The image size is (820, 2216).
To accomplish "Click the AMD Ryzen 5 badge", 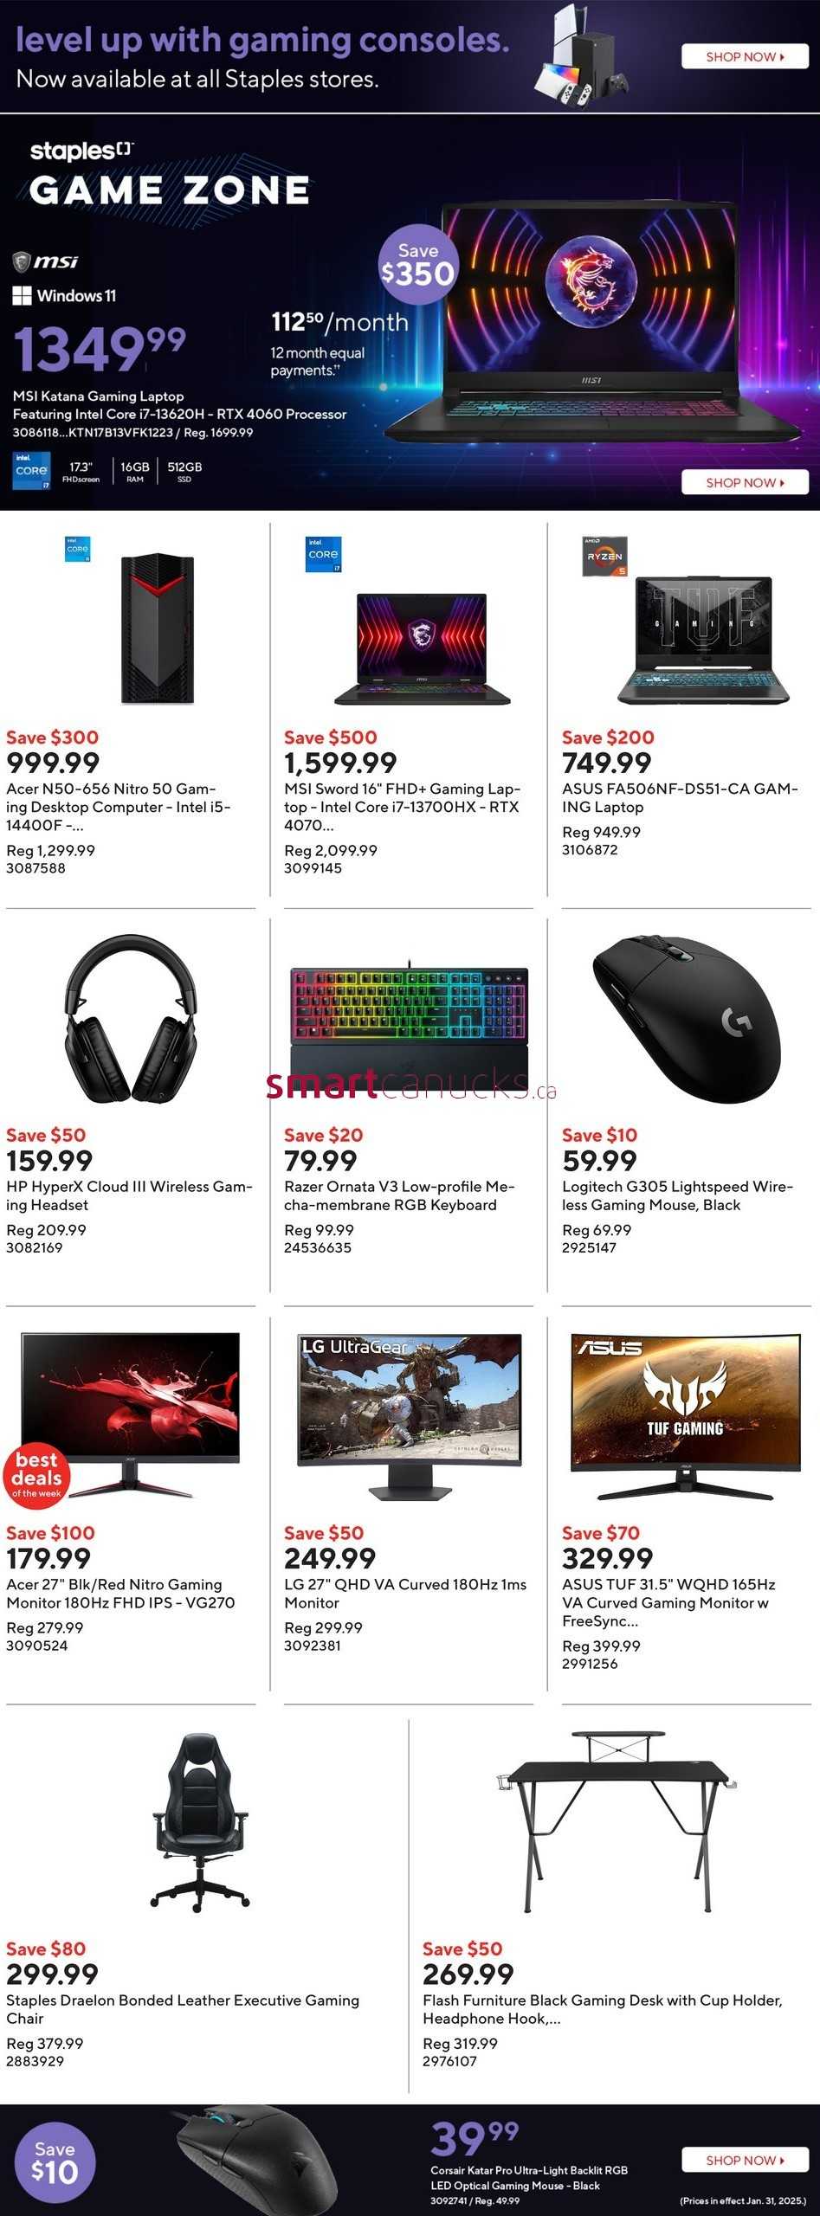I will point(604,557).
